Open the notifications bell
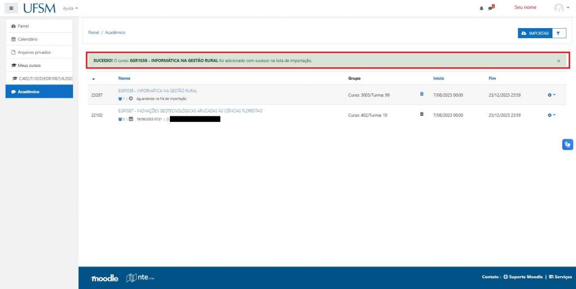This screenshot has height=289, width=576. coord(482,8)
